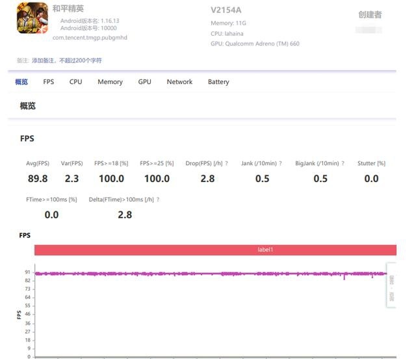Switch to the 概览 tab
The height and width of the screenshot is (359, 416).
[x=21, y=82]
